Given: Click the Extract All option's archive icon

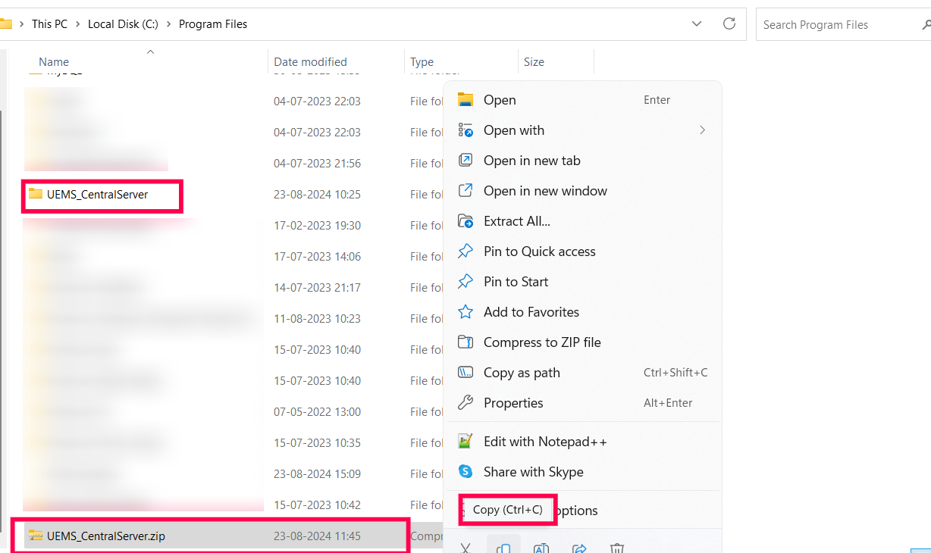Looking at the screenshot, I should [465, 220].
